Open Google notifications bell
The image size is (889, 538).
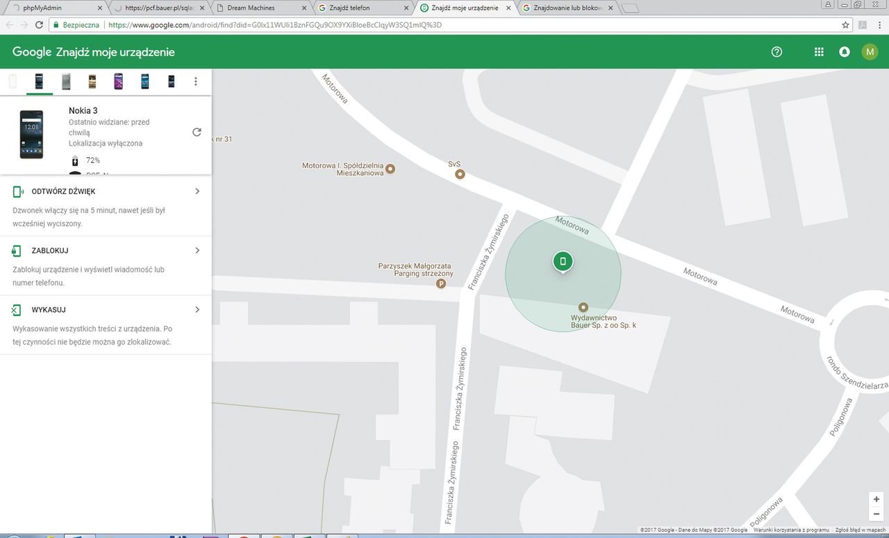point(845,52)
